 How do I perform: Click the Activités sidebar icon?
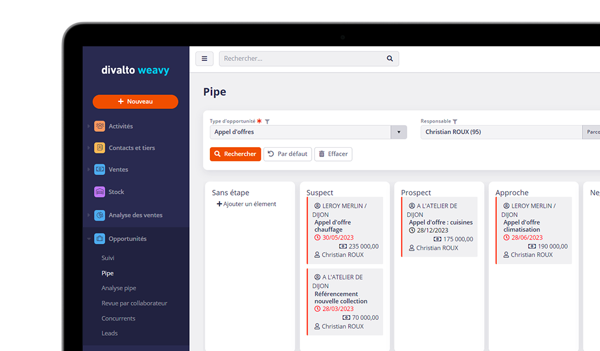coord(100,126)
